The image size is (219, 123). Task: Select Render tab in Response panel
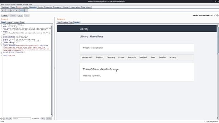click(77, 22)
